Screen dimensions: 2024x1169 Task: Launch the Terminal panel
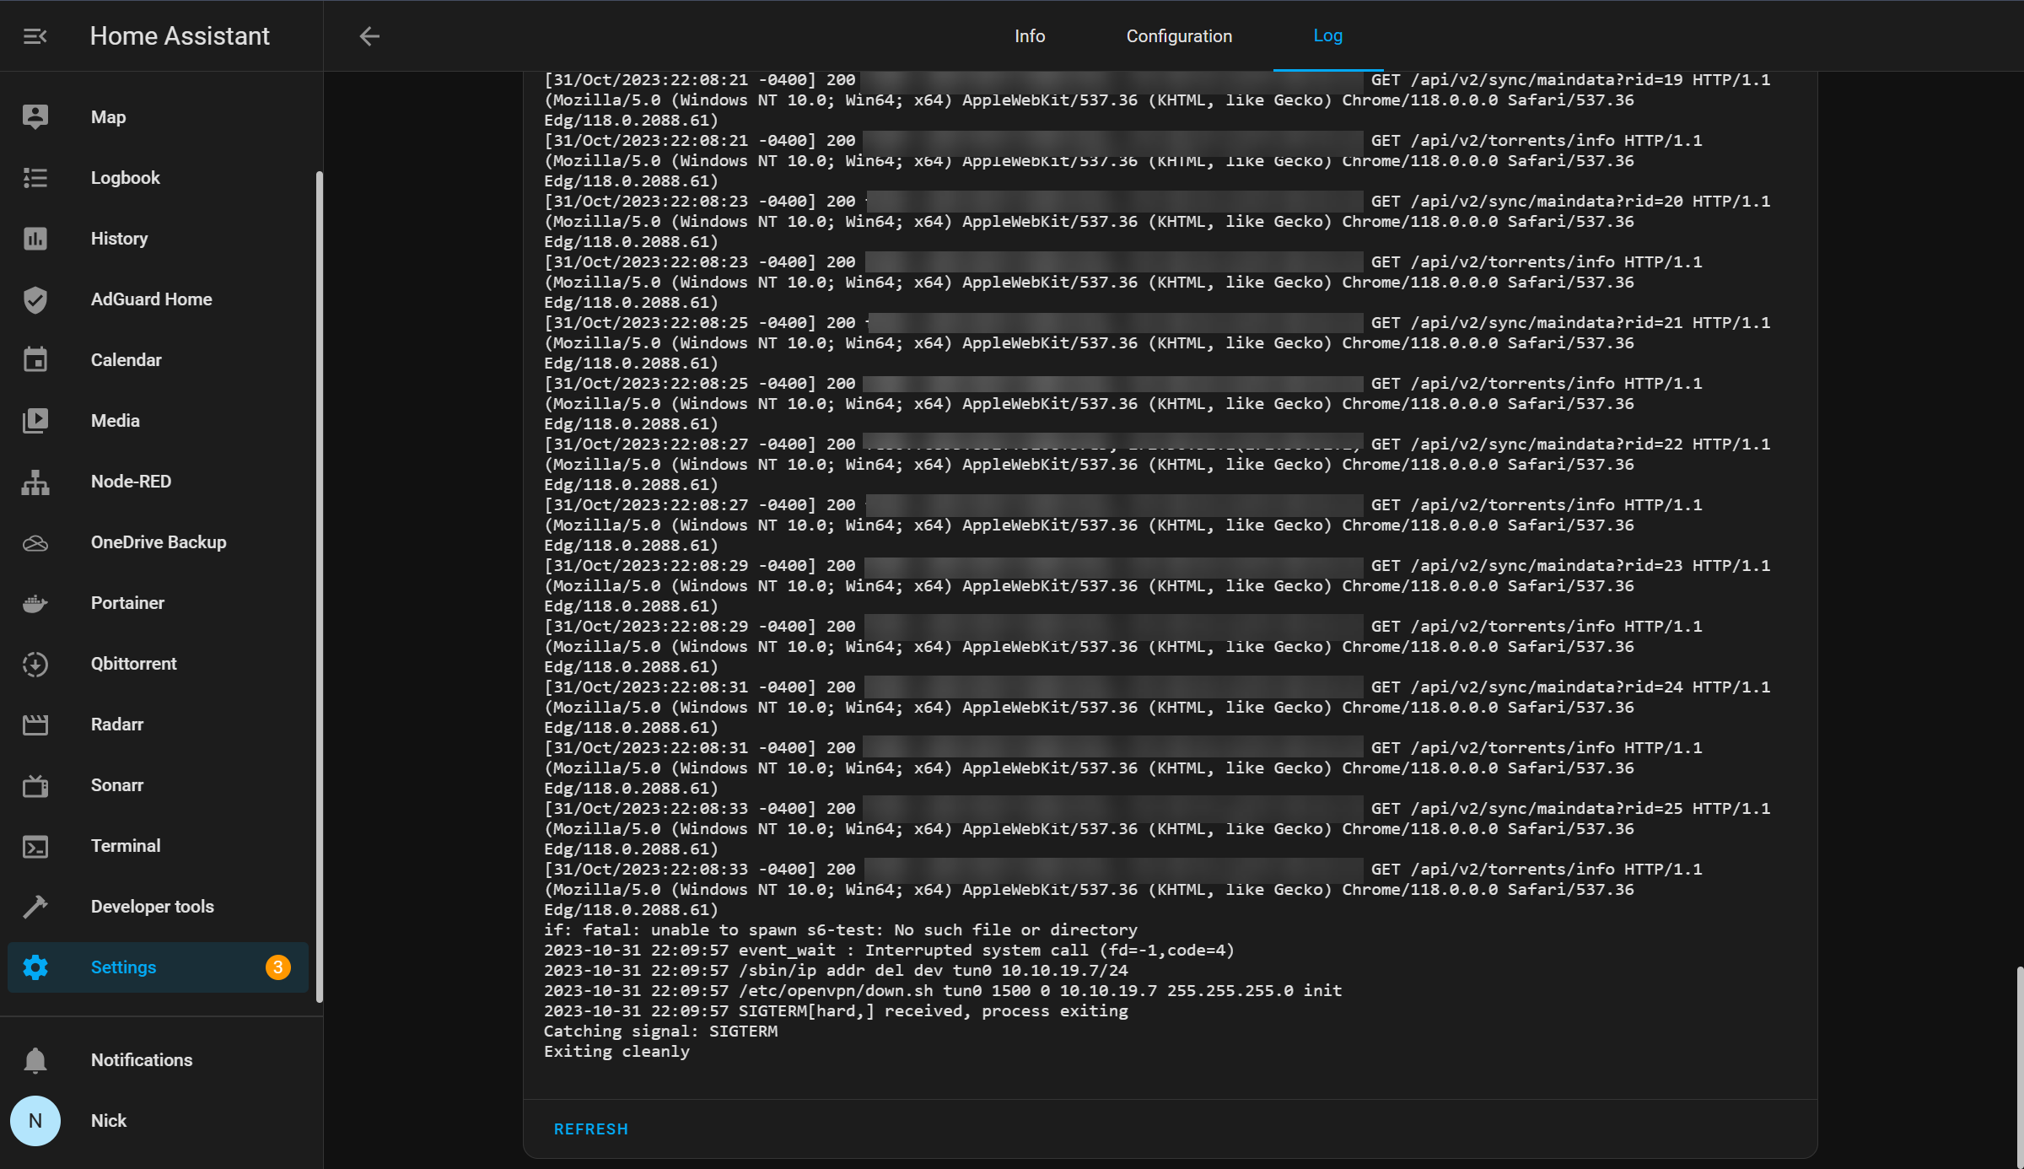coord(125,845)
